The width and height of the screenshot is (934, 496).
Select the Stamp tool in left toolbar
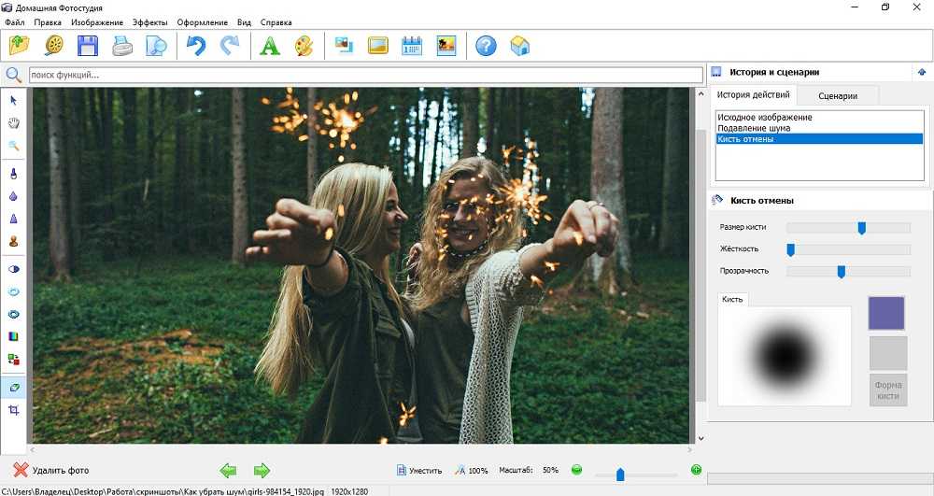pos(14,241)
